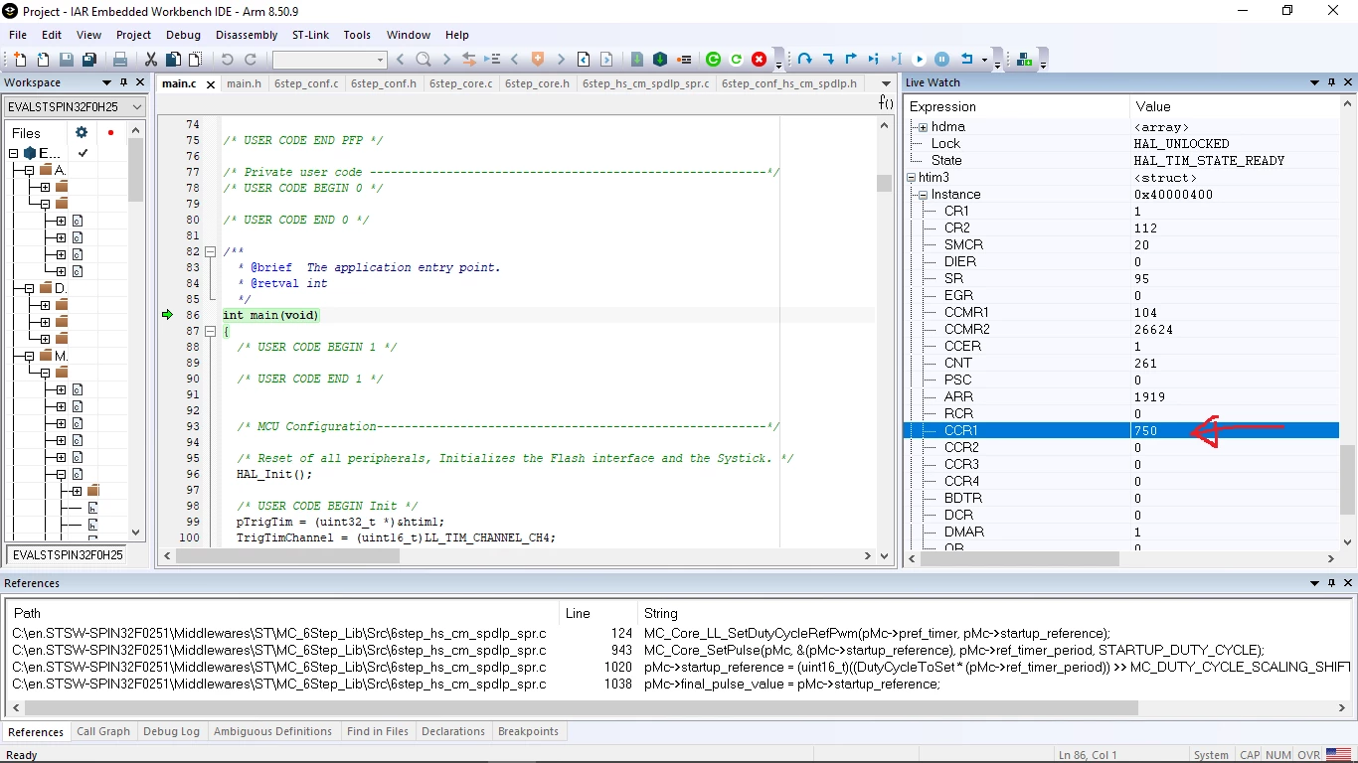This screenshot has width=1358, height=763.
Task: Open editor tab list dropdown arrow
Action: [x=884, y=83]
